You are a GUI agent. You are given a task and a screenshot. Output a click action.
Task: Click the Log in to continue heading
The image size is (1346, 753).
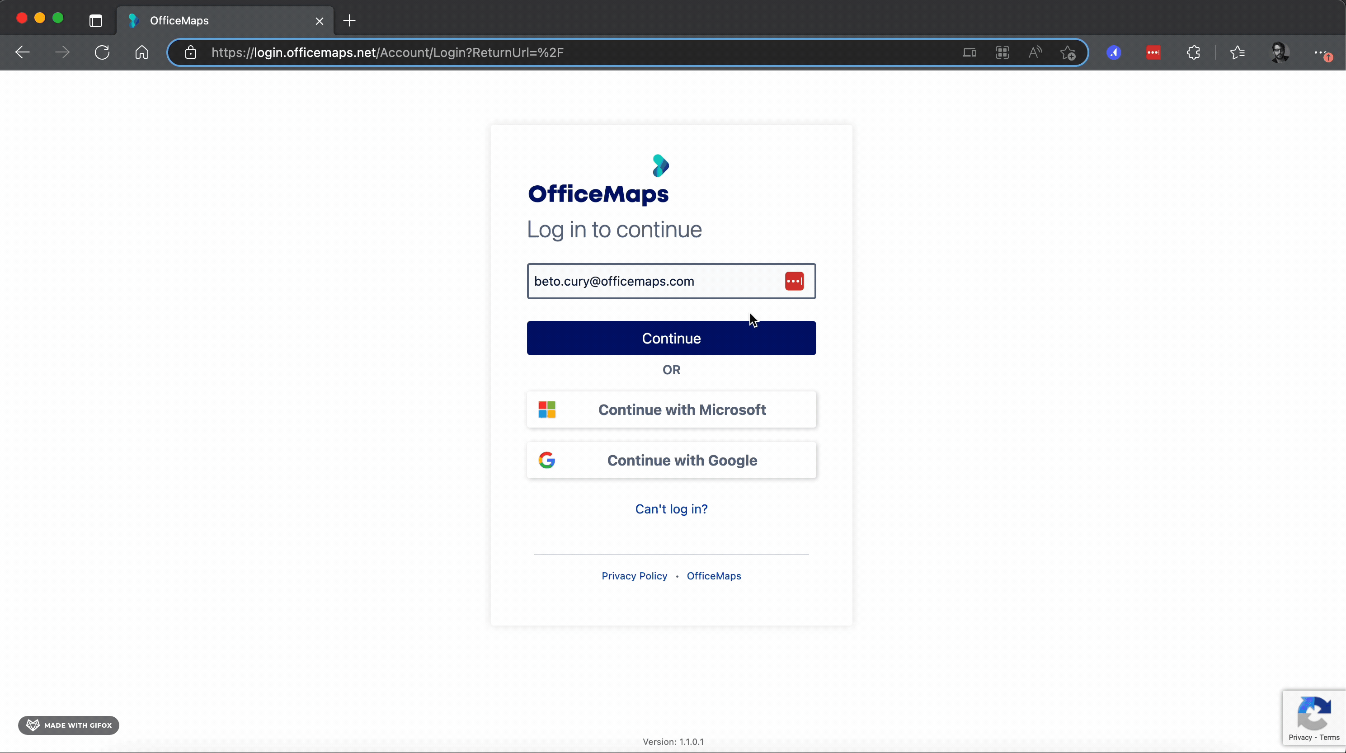click(x=614, y=230)
